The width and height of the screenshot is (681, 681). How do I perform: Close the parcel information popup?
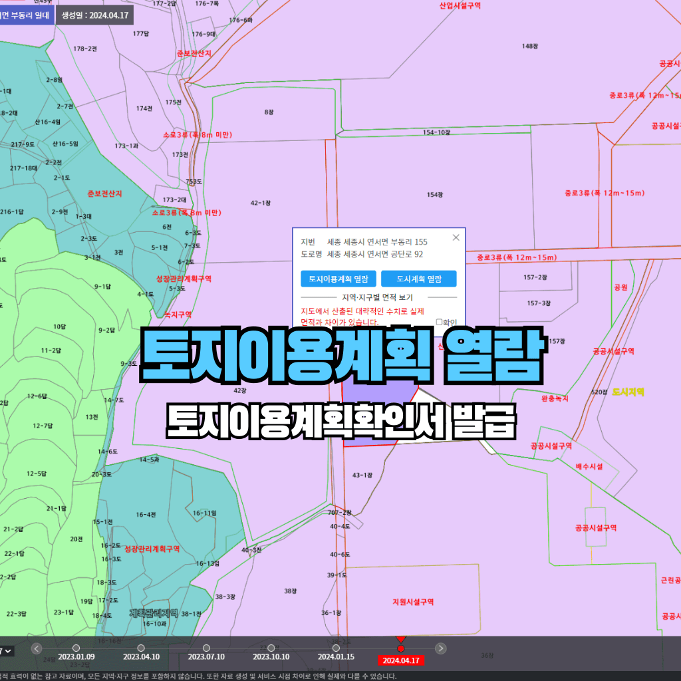point(456,237)
